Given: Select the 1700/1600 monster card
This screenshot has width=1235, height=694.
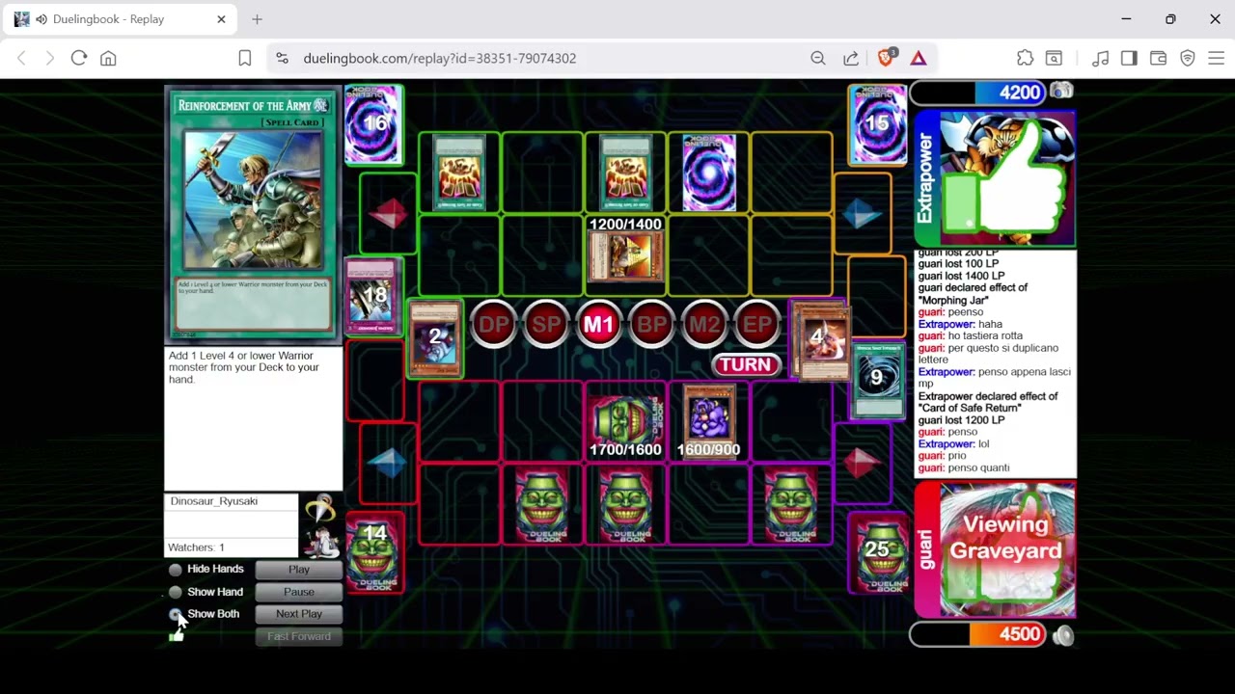Looking at the screenshot, I should pos(625,421).
